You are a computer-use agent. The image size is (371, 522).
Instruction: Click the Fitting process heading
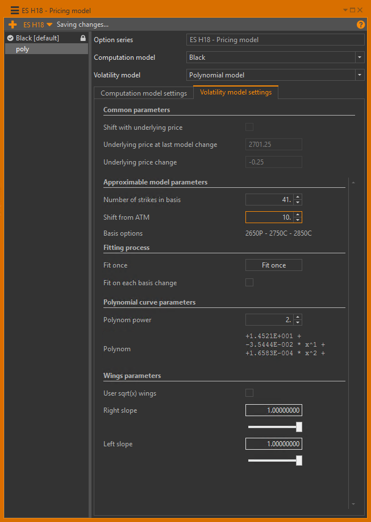pos(126,248)
